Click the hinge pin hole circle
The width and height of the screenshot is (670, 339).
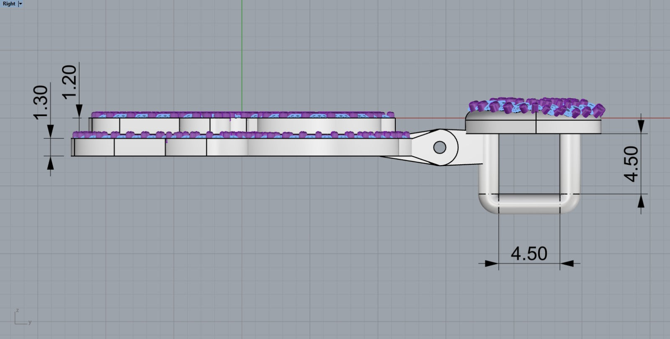click(440, 147)
